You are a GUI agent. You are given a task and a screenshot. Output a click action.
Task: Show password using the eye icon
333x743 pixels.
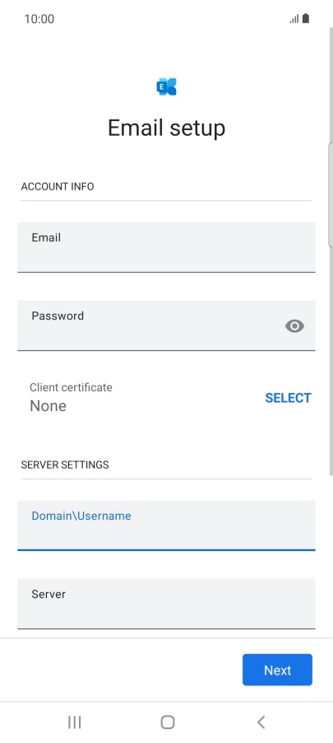(294, 326)
